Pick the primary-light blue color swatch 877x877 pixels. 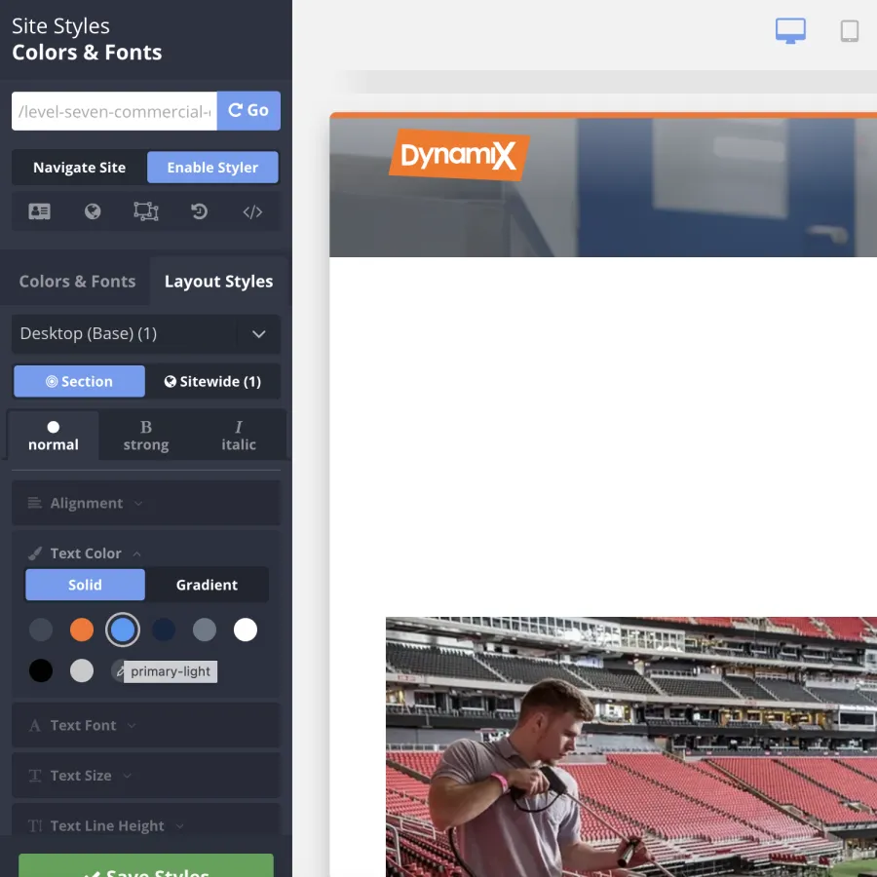(123, 629)
